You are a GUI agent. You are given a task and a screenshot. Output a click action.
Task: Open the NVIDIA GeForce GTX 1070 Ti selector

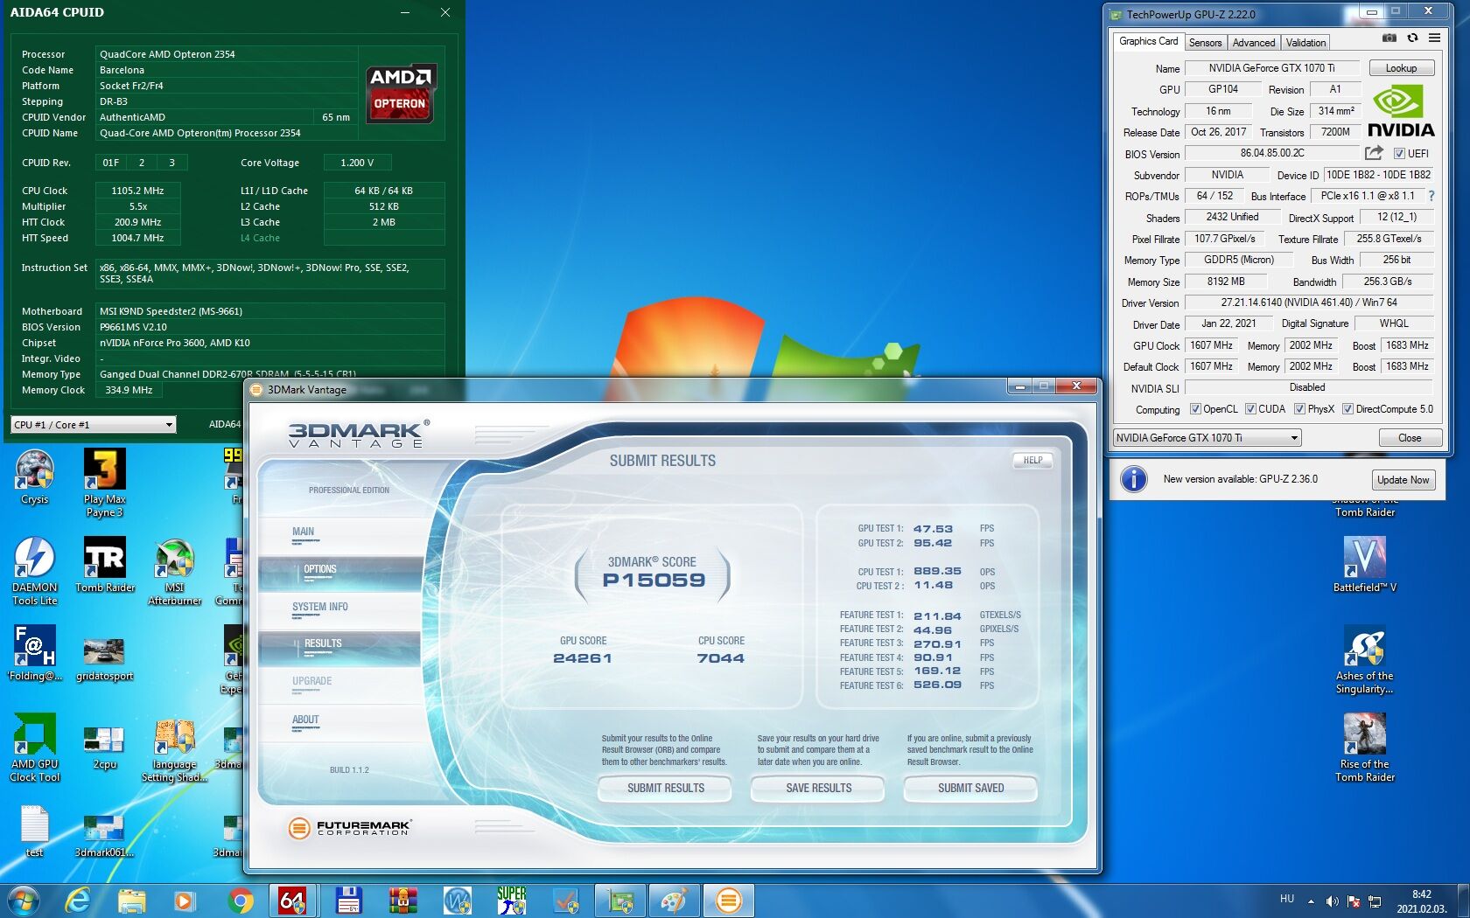(x=1207, y=438)
